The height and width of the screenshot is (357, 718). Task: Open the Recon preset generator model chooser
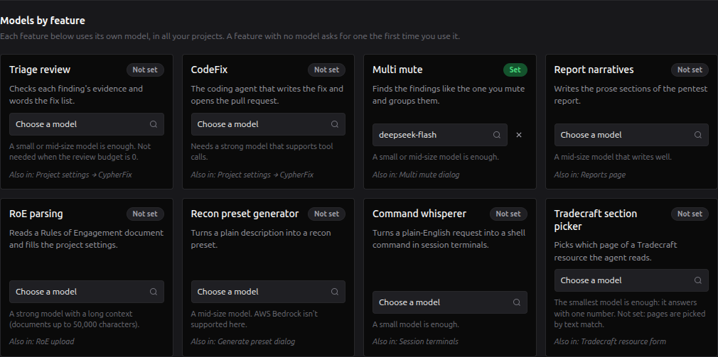tap(268, 292)
